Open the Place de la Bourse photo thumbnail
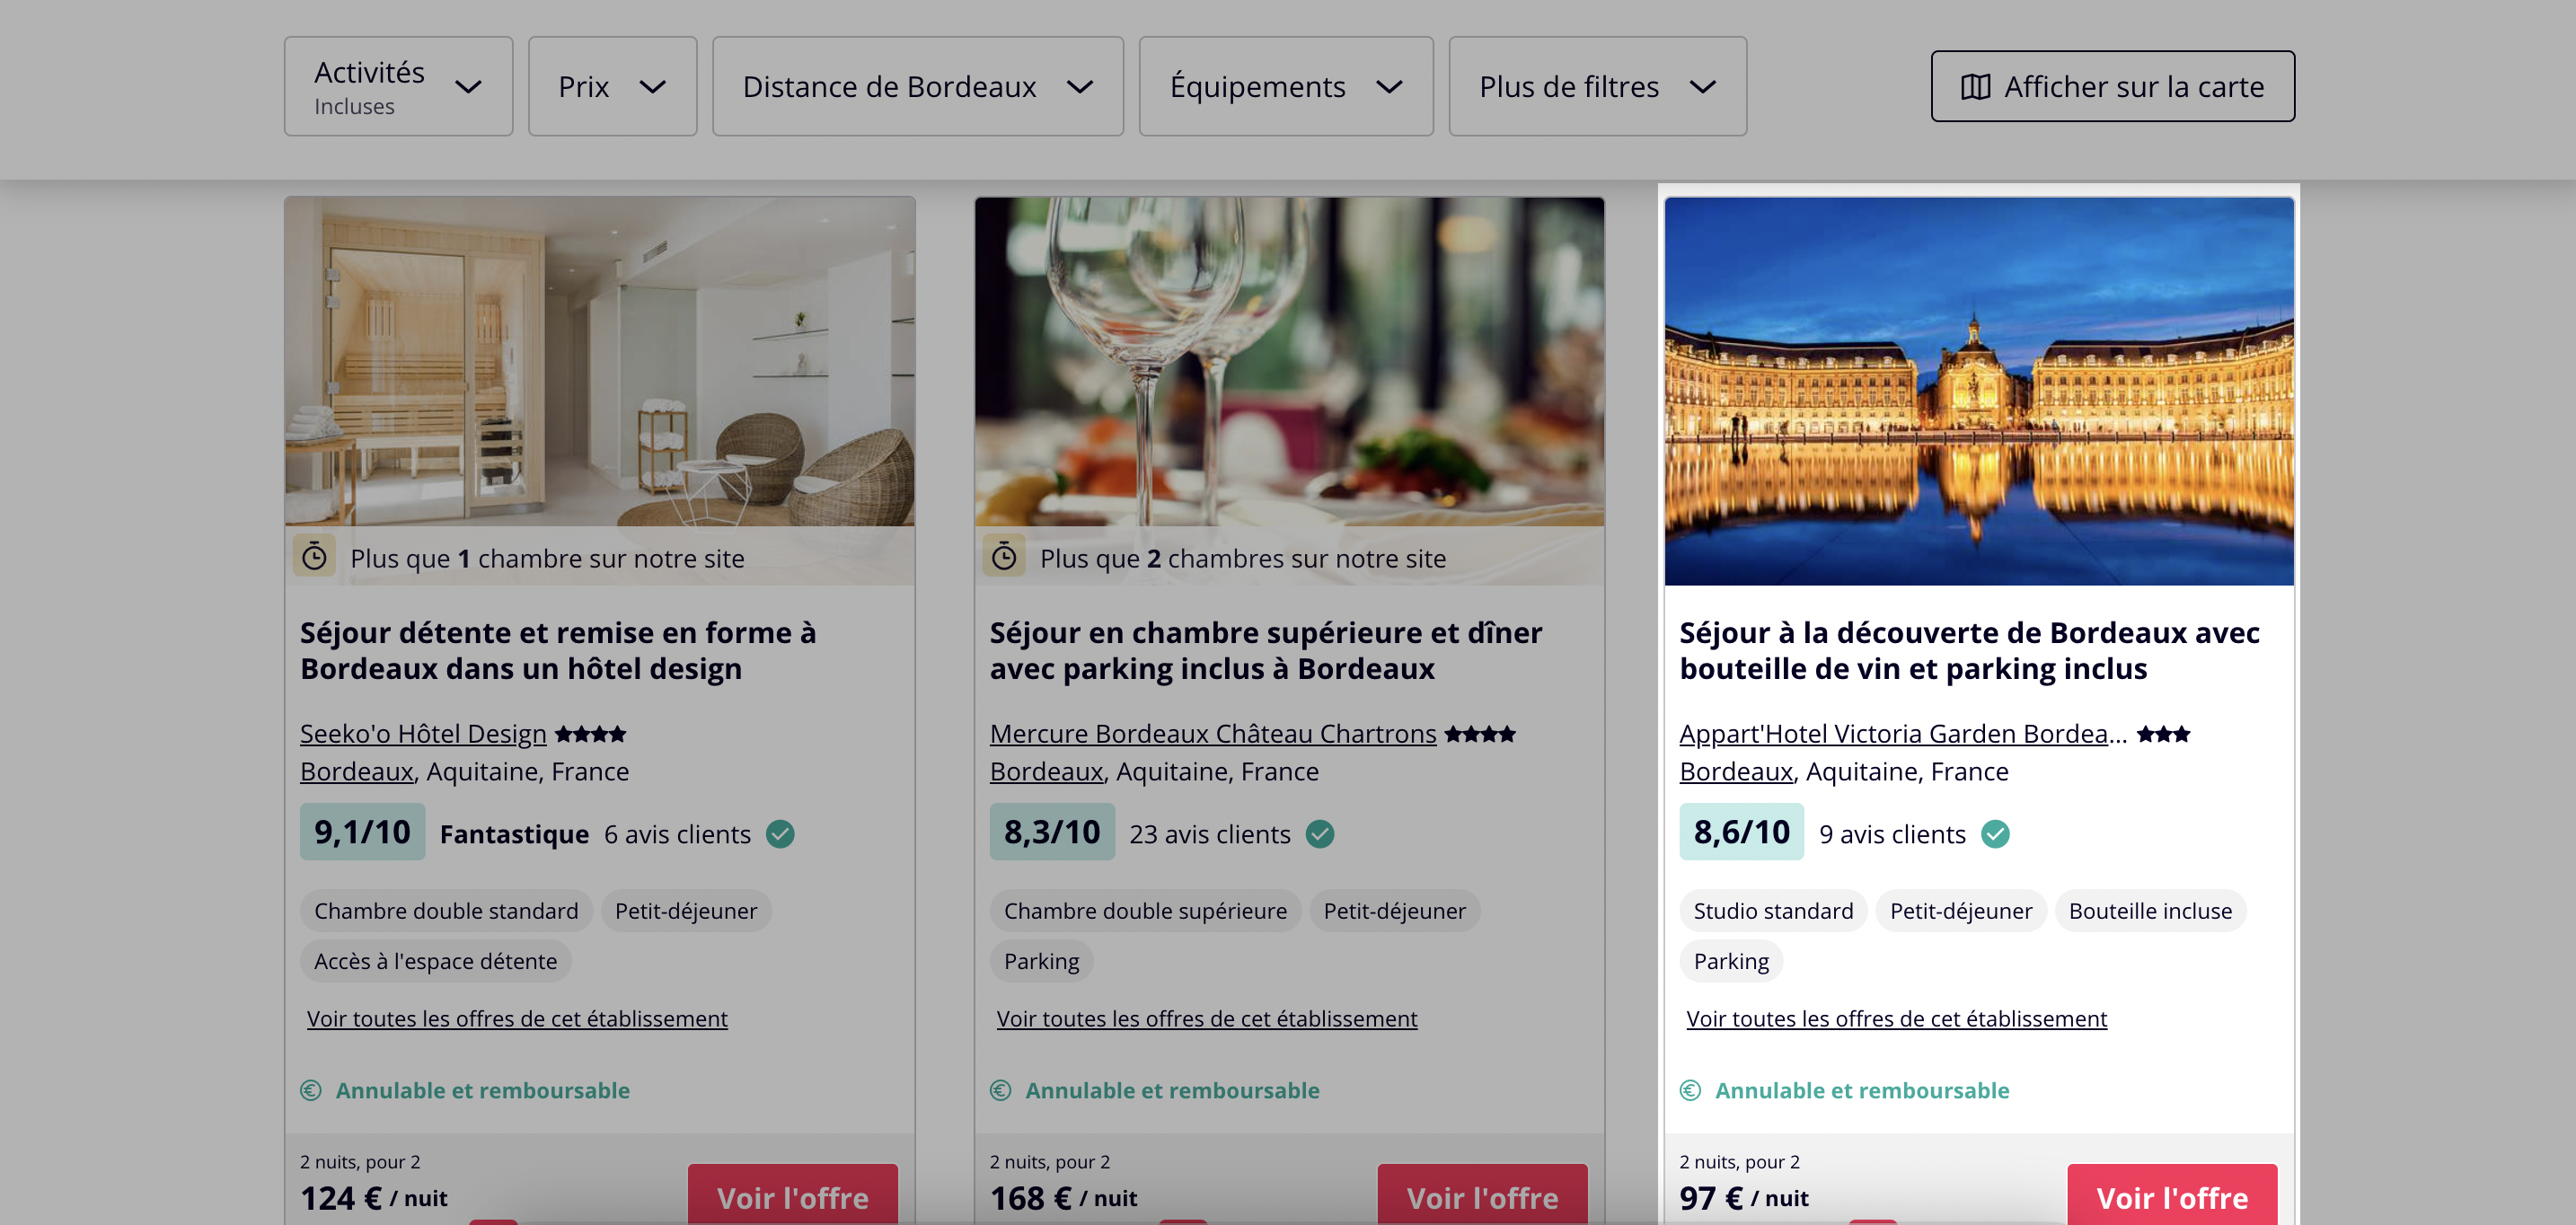The width and height of the screenshot is (2576, 1225). tap(1979, 391)
